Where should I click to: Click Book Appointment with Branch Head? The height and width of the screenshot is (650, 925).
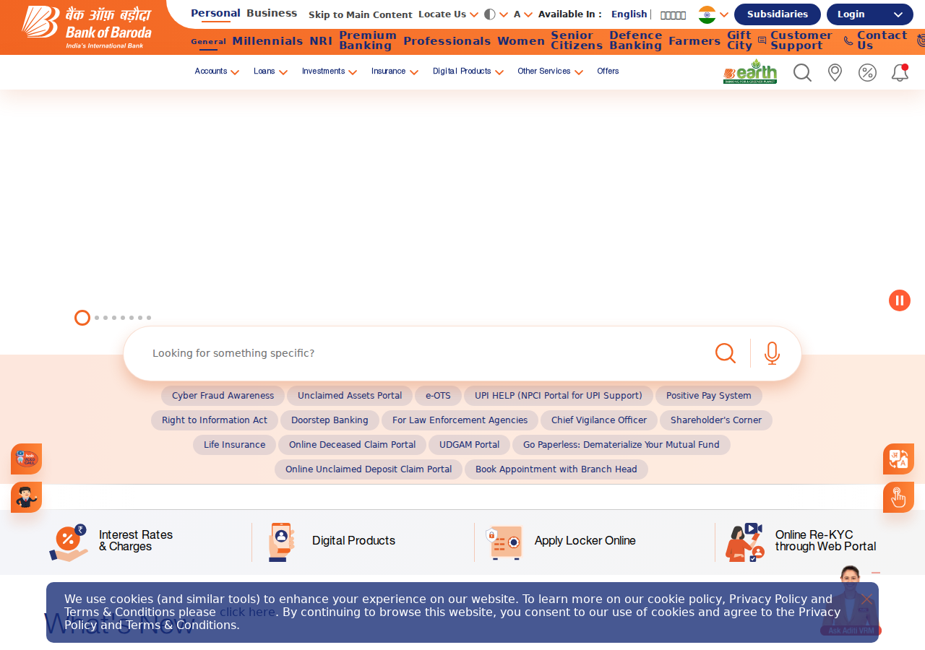(x=556, y=469)
